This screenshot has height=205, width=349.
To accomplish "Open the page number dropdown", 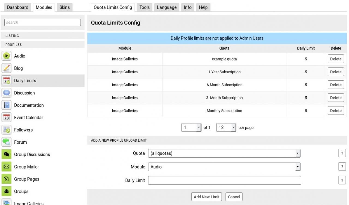I will [x=191, y=127].
